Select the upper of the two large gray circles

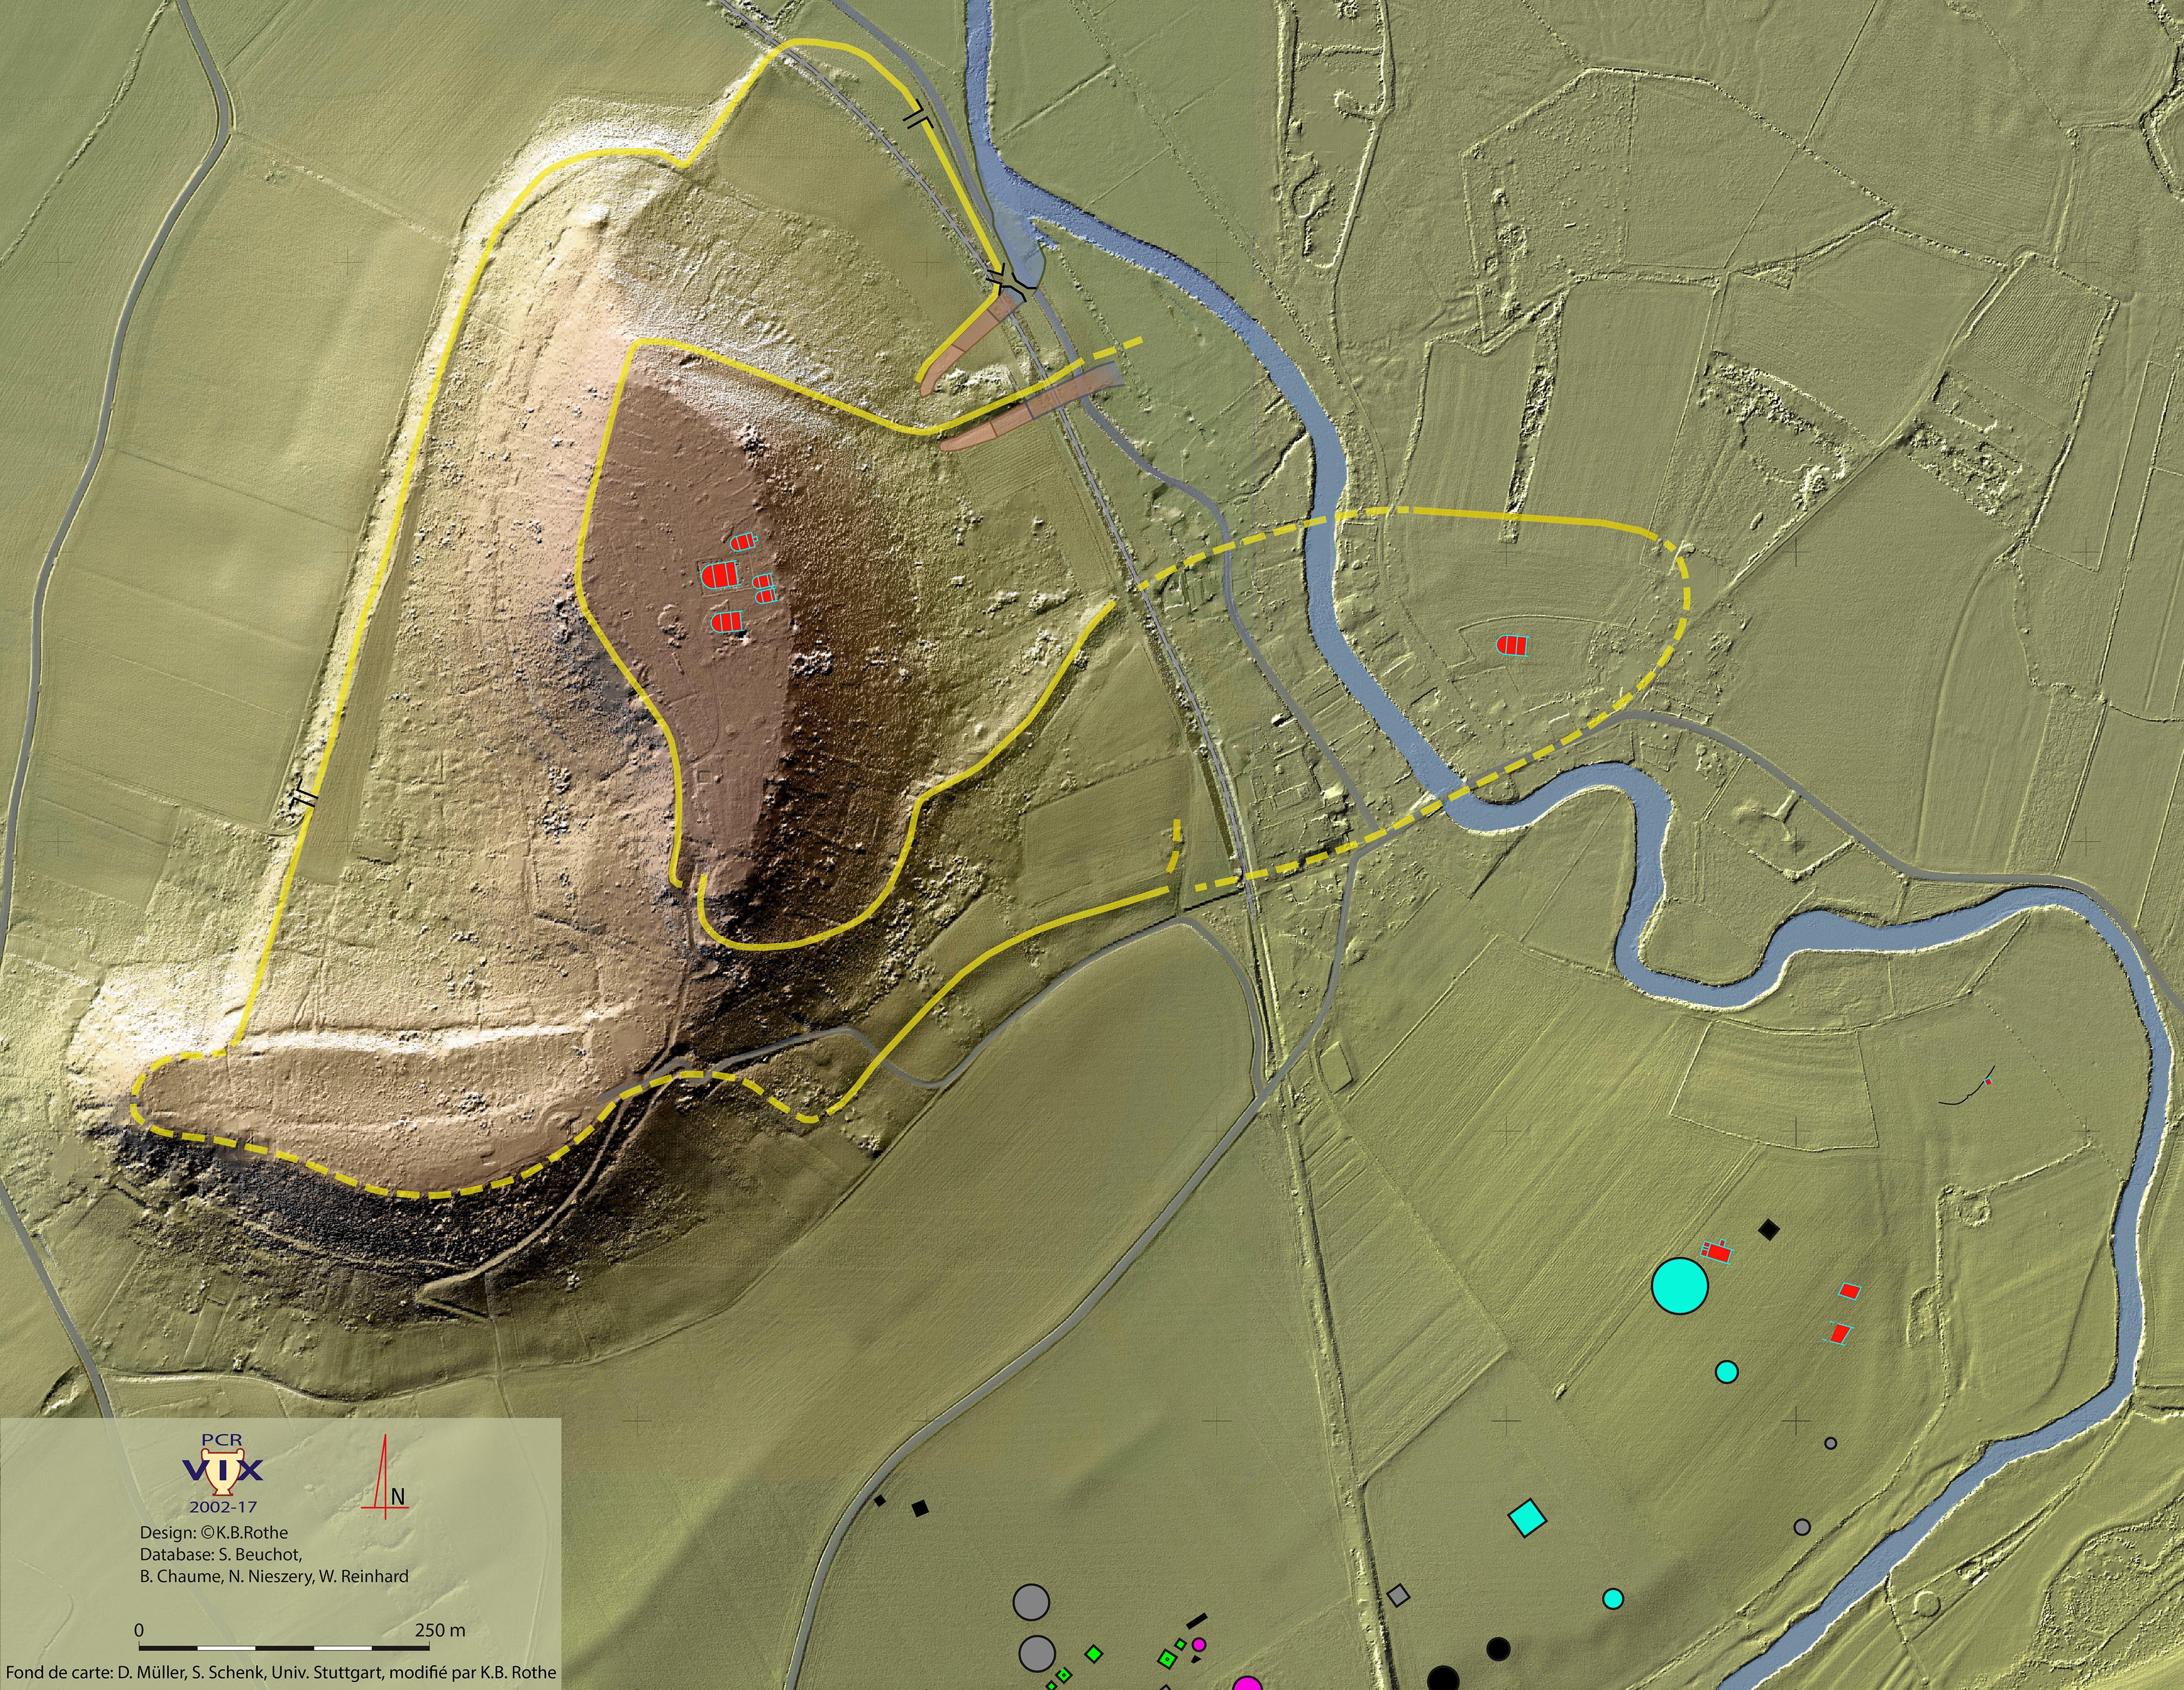1031,1602
